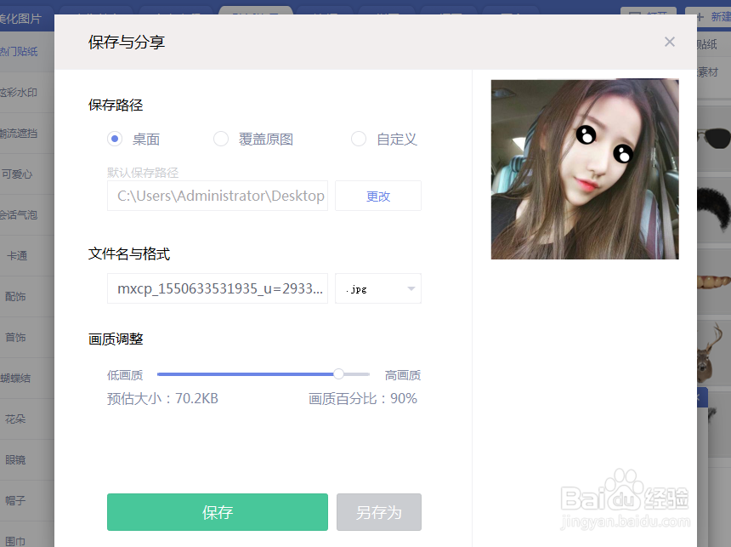Click the green 保存 save button

pos(217,512)
